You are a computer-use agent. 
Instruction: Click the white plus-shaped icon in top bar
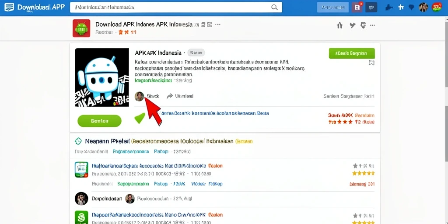401,7
